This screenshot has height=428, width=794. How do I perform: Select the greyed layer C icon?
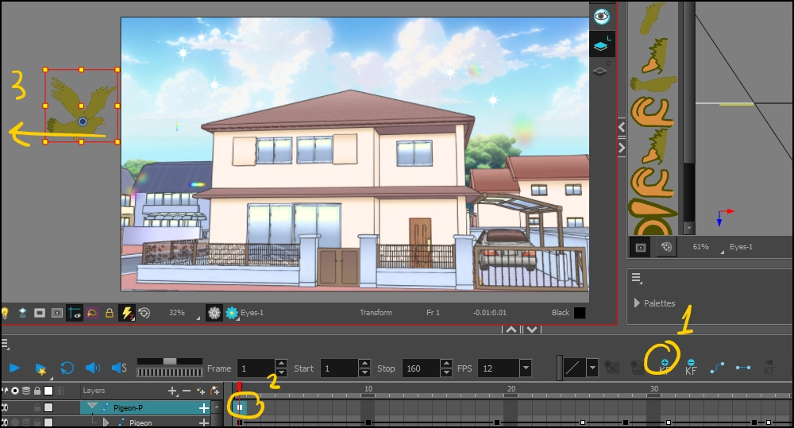(x=602, y=69)
